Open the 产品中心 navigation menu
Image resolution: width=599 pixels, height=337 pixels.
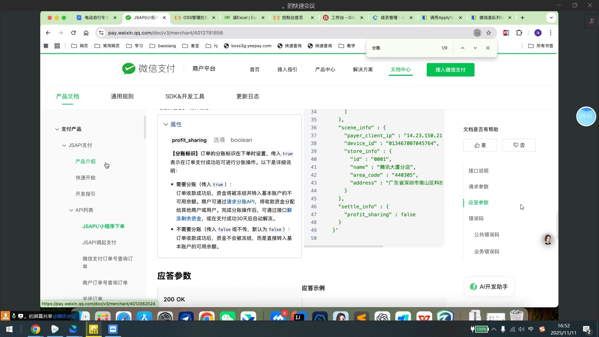pos(325,69)
